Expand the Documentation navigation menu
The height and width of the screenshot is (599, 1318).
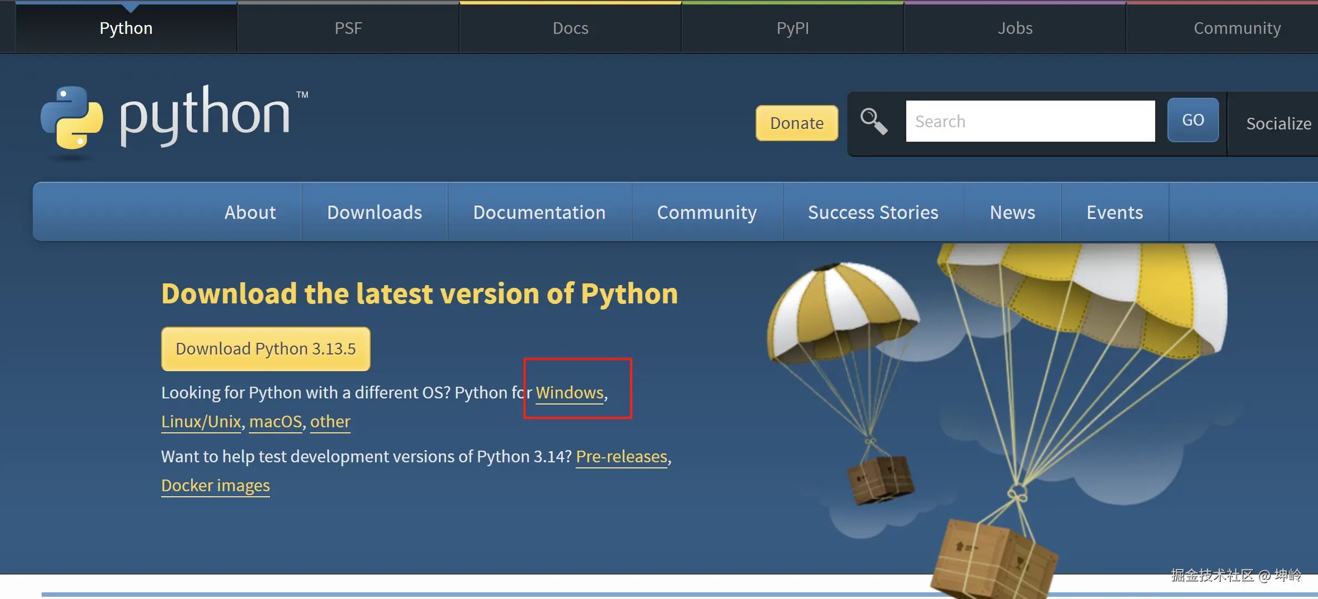[539, 212]
